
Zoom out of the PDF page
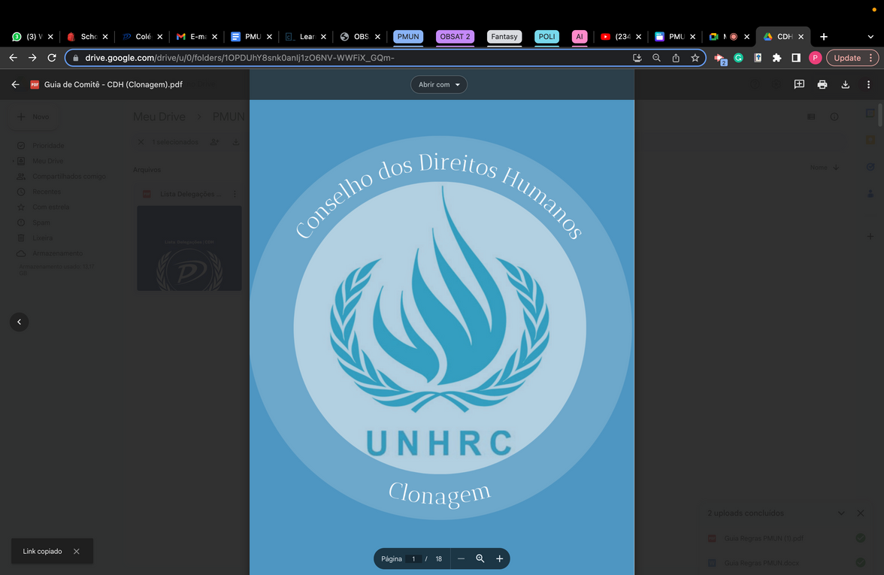click(462, 558)
